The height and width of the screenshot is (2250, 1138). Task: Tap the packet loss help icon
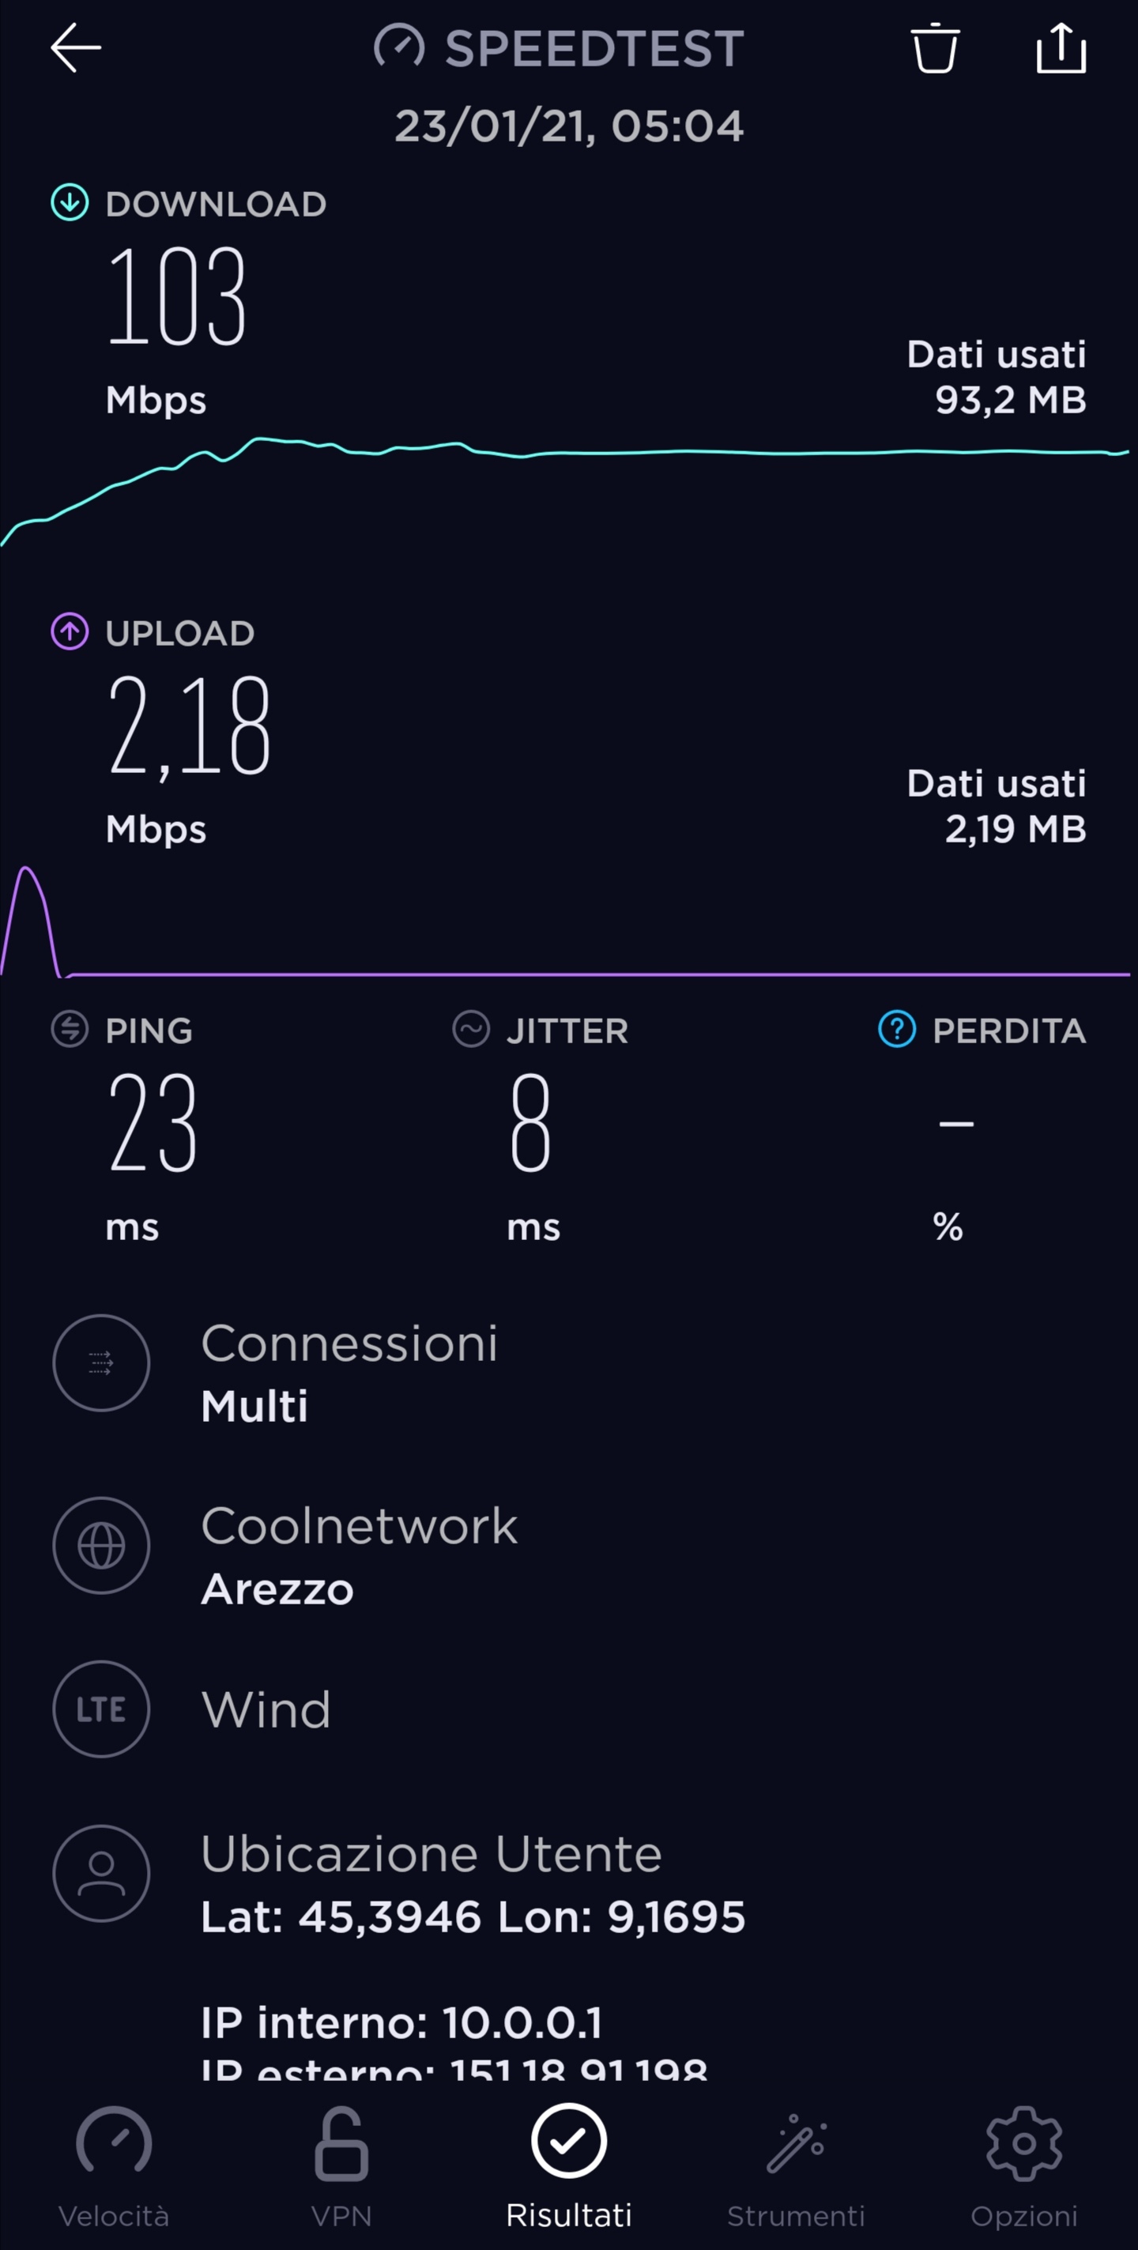coord(896,1029)
